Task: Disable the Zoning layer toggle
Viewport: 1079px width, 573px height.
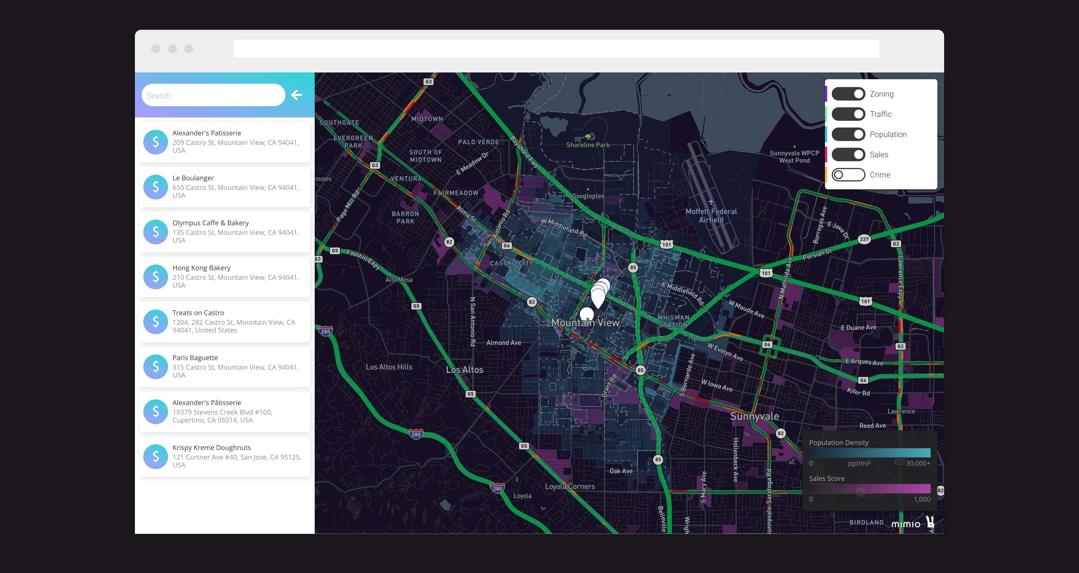Action: pos(848,94)
